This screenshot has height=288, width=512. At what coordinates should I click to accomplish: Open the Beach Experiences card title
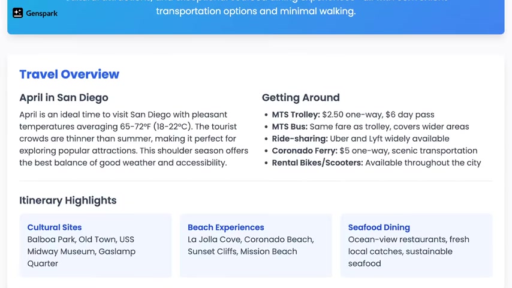[225, 227]
